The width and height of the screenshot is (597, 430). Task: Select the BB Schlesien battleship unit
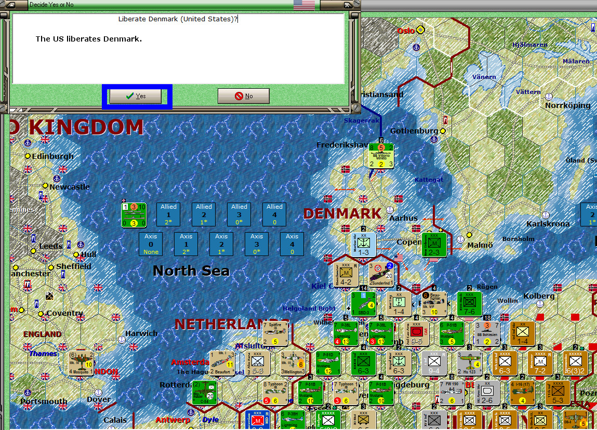(487, 333)
